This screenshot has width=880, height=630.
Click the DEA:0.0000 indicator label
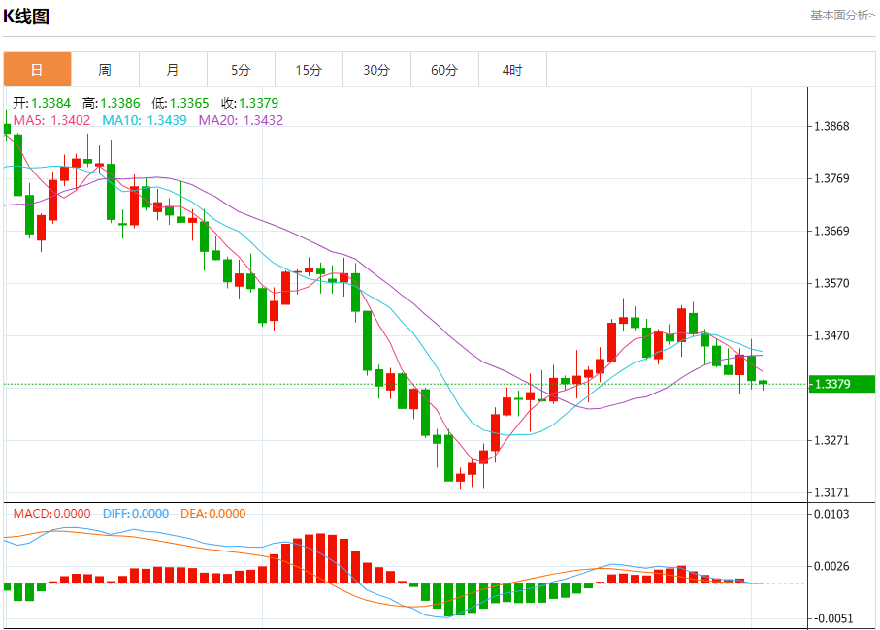(x=212, y=514)
